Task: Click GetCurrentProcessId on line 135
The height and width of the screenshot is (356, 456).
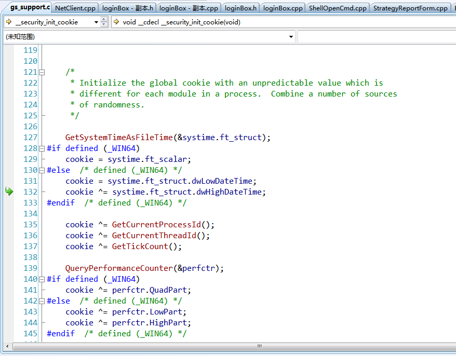Action: click(156, 225)
